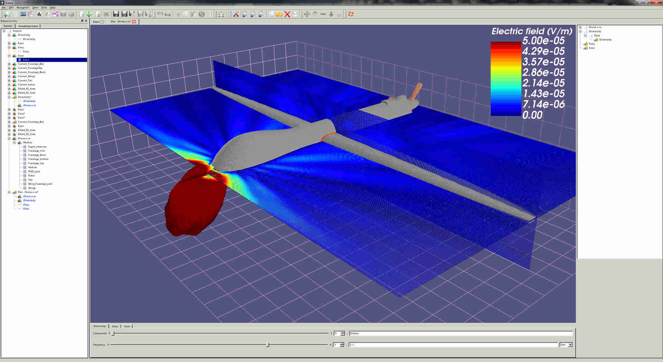Click the Component value stepper arrows
Screen dimensions: 663x362
click(343, 333)
